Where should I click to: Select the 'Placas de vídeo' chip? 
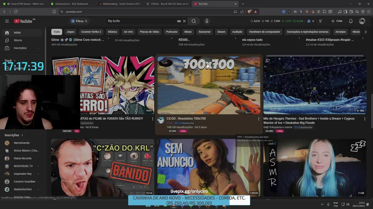149,32
